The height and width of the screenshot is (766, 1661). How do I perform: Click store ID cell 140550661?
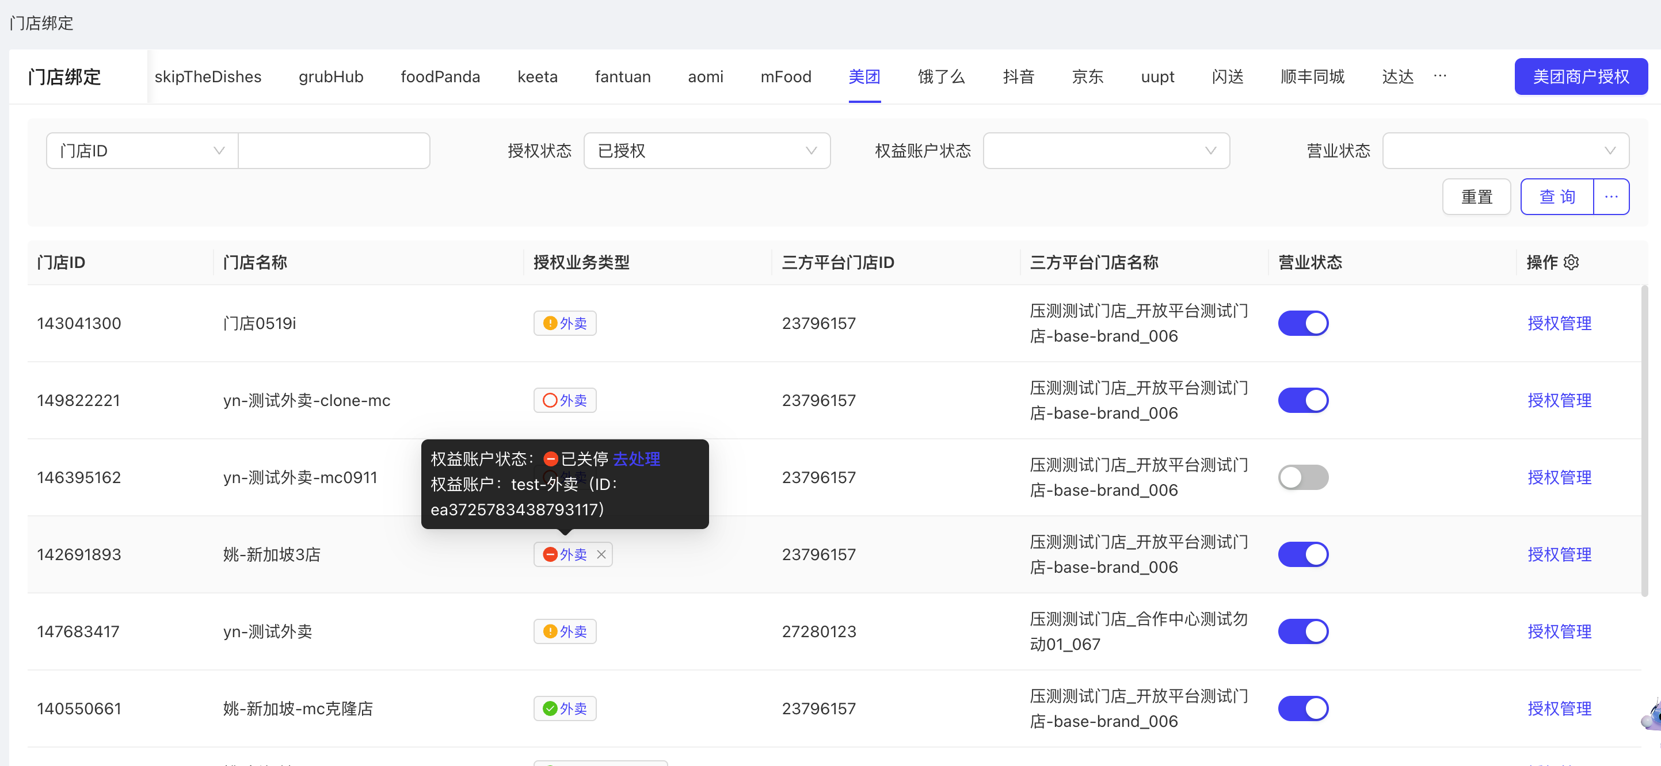79,708
